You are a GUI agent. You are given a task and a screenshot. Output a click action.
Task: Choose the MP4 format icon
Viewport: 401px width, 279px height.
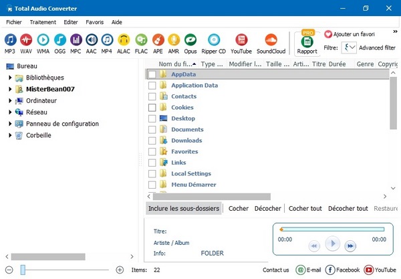tap(107, 40)
